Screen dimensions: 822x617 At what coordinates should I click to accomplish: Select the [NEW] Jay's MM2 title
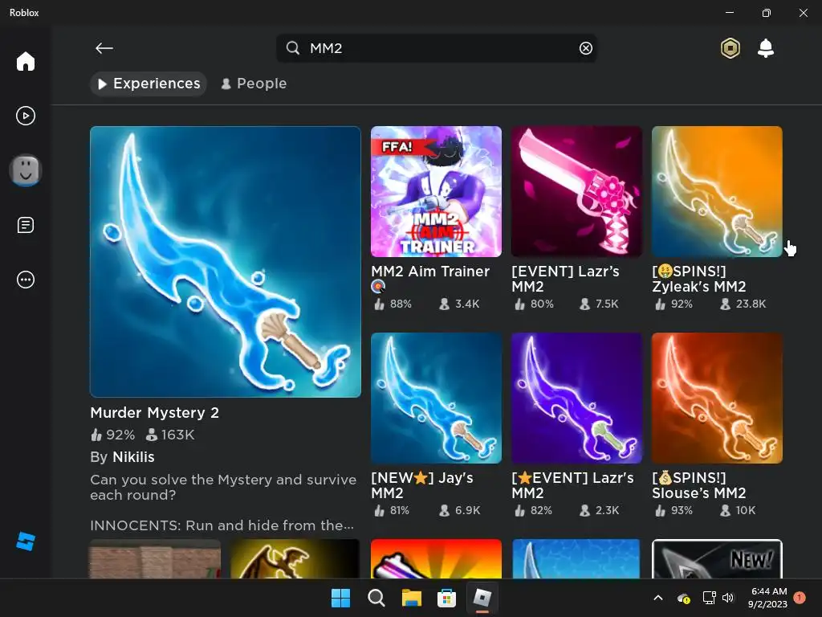(422, 485)
